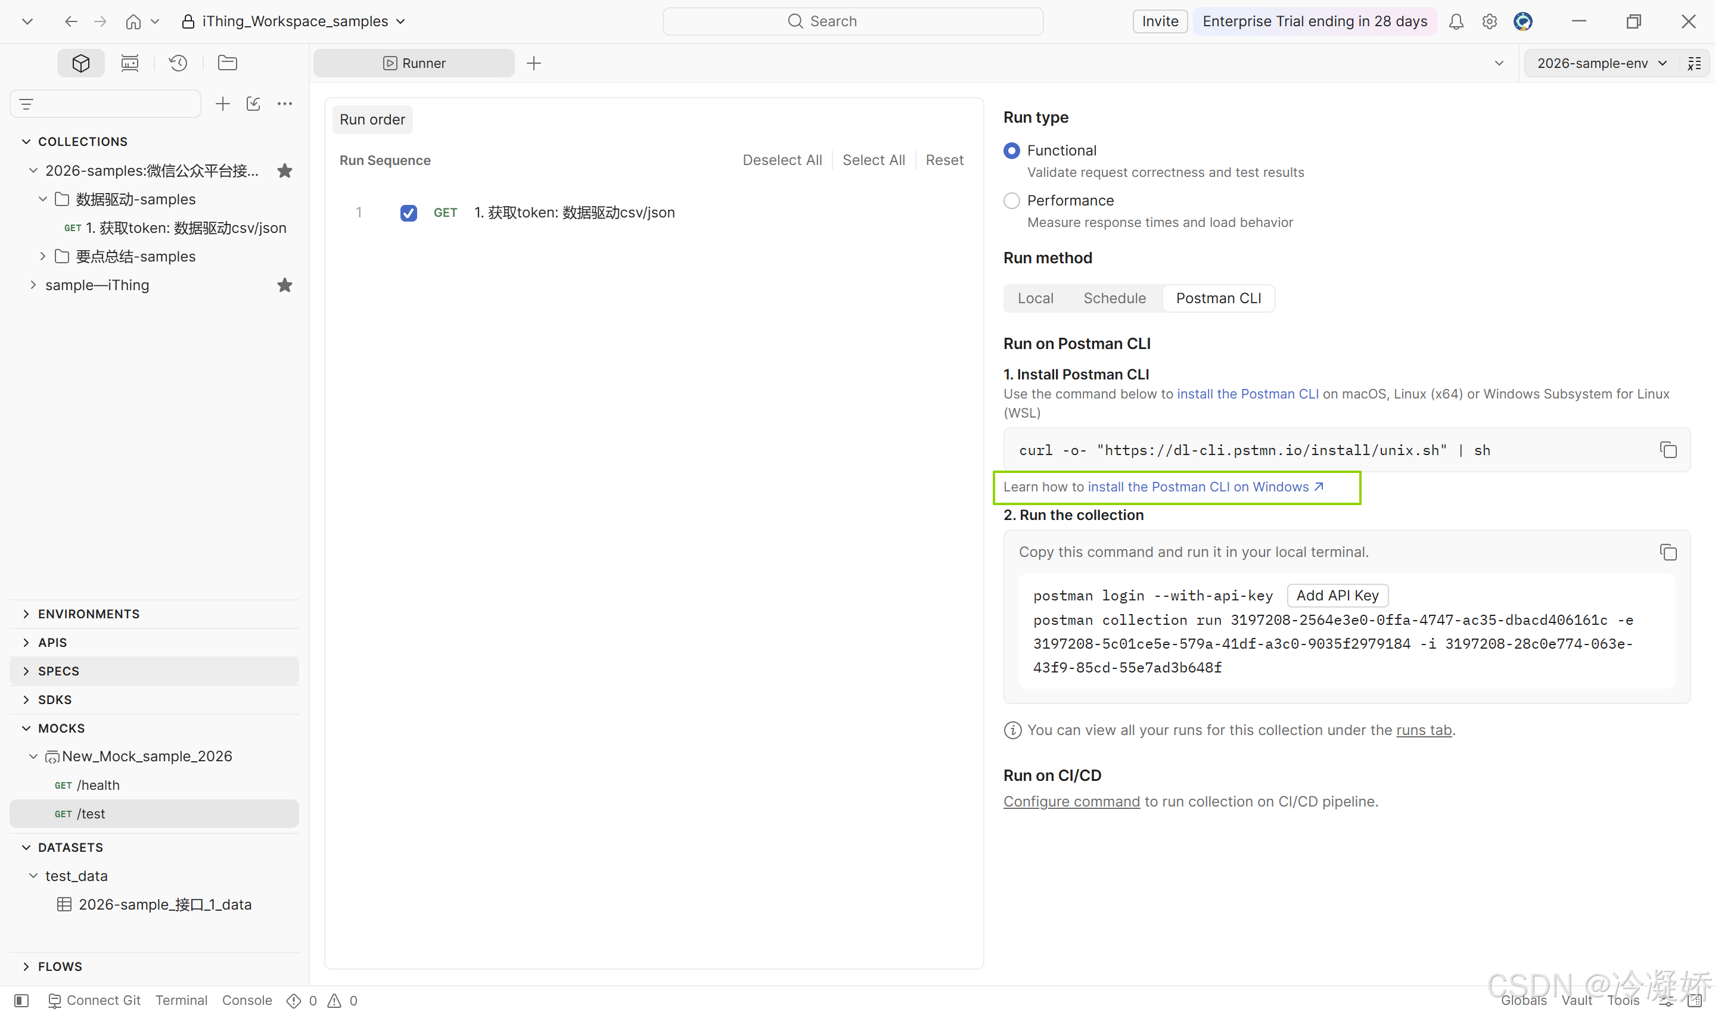Toggle the sidebar icon in status bar
Viewport: 1715px width, 1015px height.
click(21, 1001)
